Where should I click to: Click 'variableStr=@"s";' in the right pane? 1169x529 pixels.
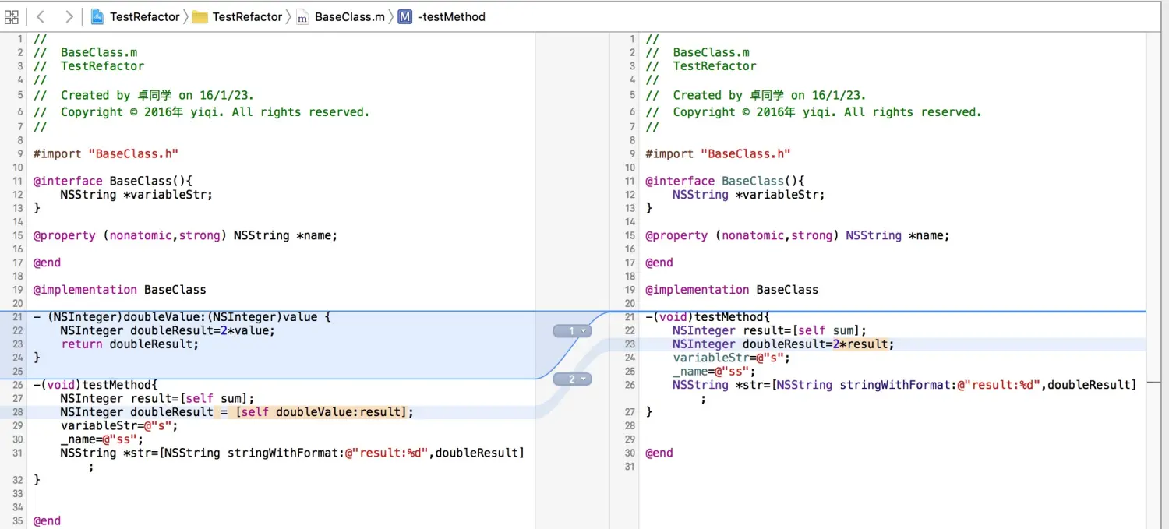732,358
